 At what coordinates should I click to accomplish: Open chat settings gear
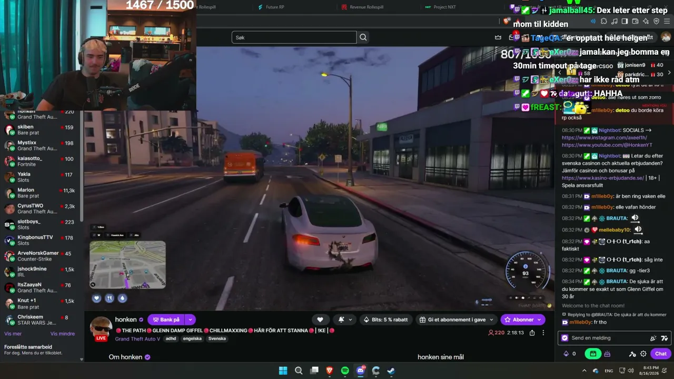(x=643, y=354)
